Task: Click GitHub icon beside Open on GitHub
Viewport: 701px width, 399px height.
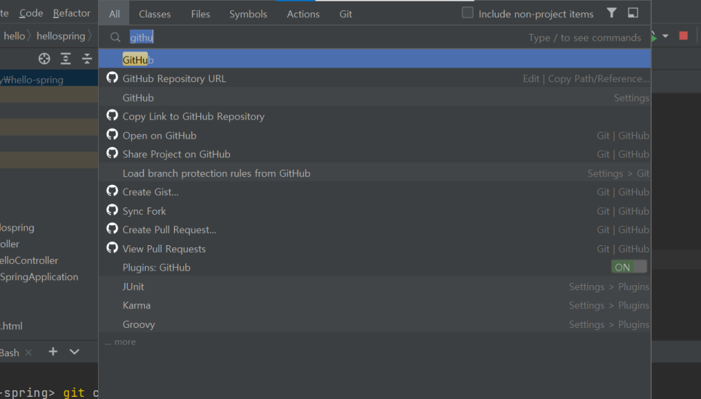Action: (112, 134)
